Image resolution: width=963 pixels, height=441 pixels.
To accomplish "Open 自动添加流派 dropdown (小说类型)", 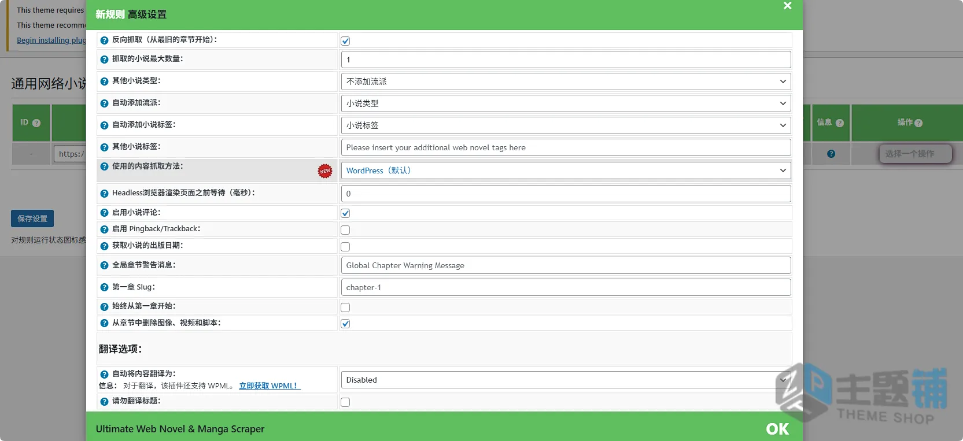I will coord(566,103).
